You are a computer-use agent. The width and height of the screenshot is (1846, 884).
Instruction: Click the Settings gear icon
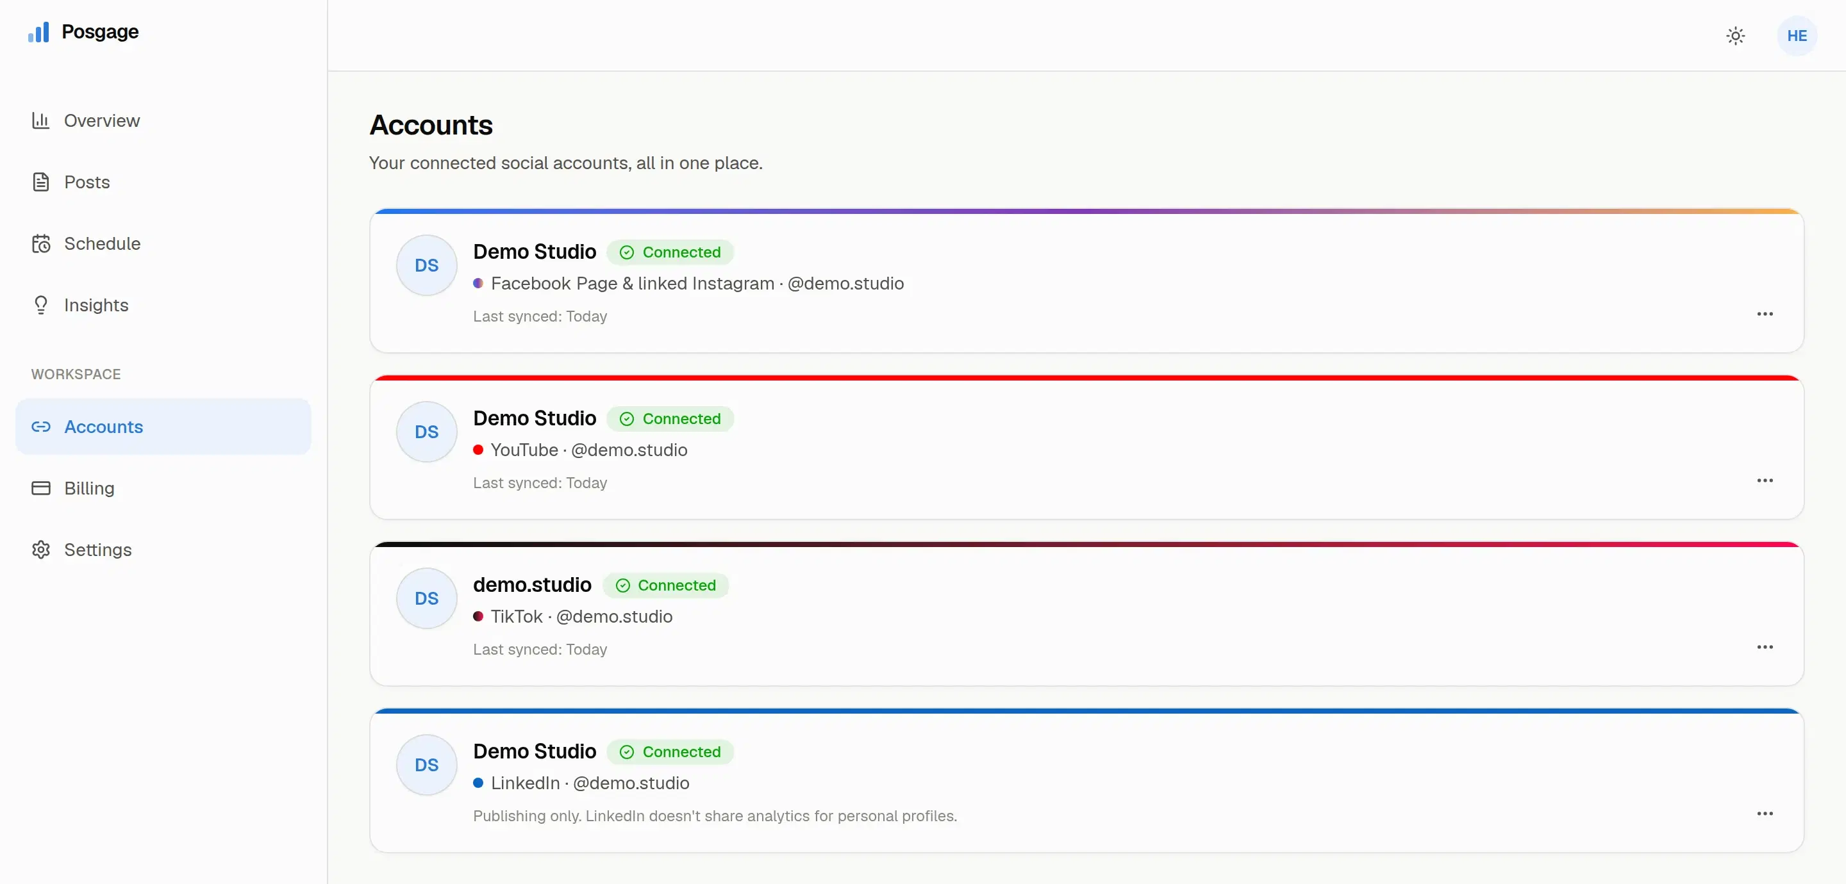41,550
